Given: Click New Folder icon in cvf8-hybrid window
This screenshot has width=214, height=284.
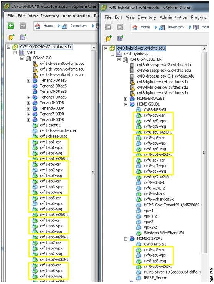Looking at the screenshot, I should point(109,38).
